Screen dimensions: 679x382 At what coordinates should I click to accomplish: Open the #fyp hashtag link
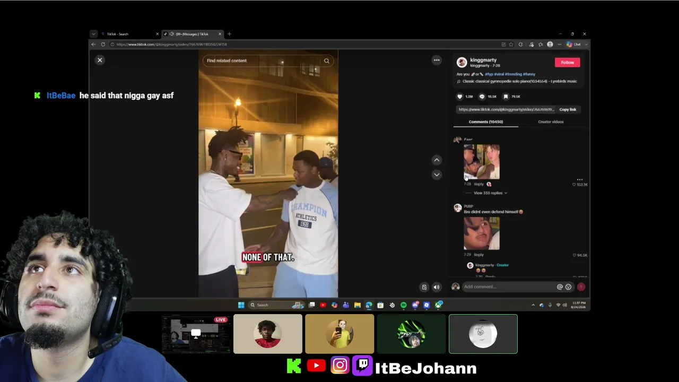(488, 74)
